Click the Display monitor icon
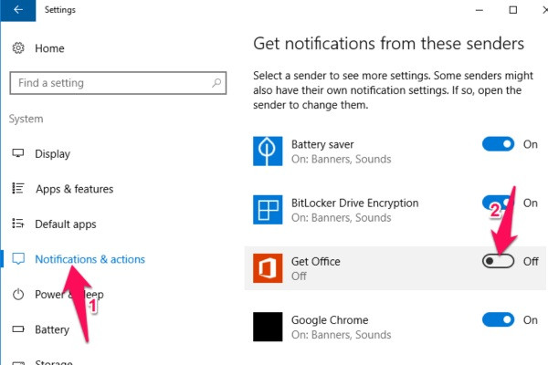This screenshot has width=548, height=365. [x=18, y=153]
